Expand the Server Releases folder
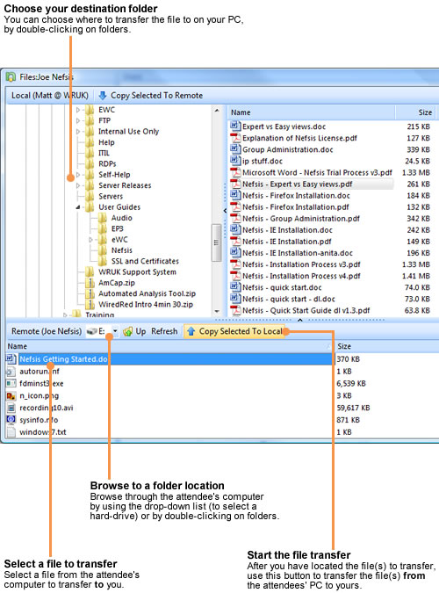Image resolution: width=439 pixels, height=593 pixels. 78,185
